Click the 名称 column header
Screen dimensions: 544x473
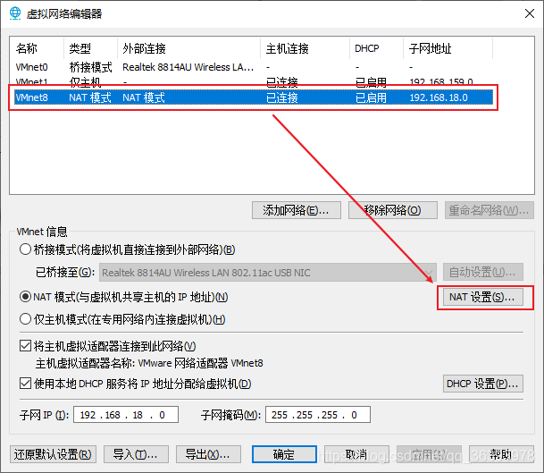coord(37,48)
